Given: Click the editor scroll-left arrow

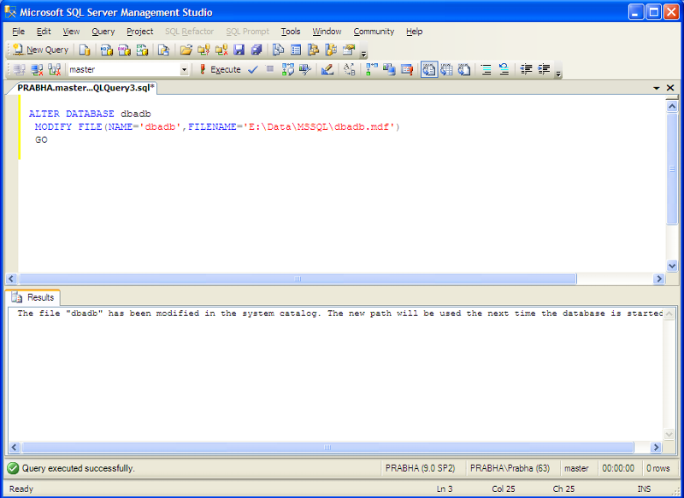Looking at the screenshot, I should 11,278.
